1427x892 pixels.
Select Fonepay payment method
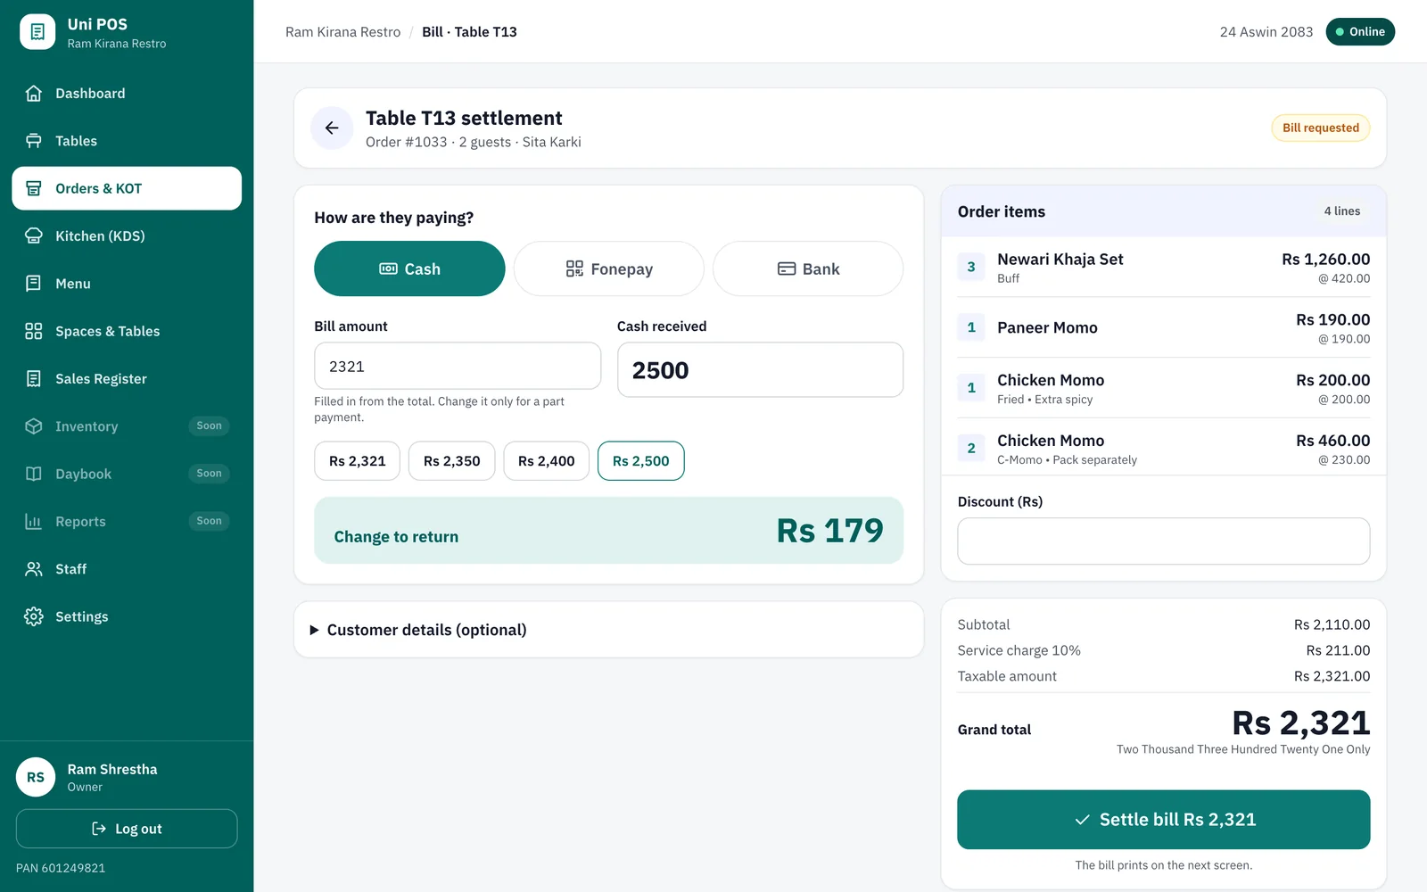(609, 268)
